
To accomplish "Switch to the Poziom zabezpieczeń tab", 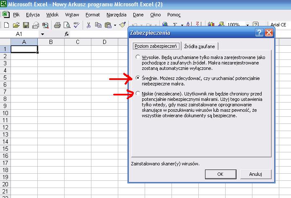I will 156,46.
